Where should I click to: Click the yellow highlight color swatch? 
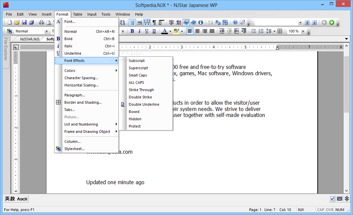(x=176, y=31)
